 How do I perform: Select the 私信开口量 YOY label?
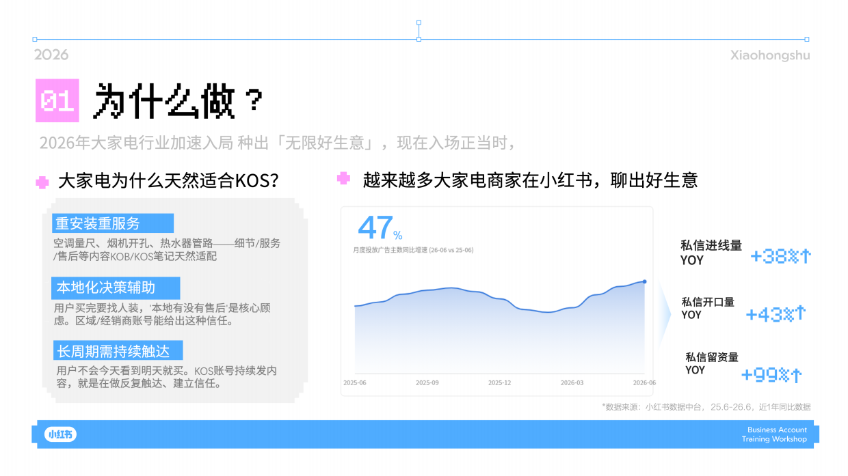[708, 308]
